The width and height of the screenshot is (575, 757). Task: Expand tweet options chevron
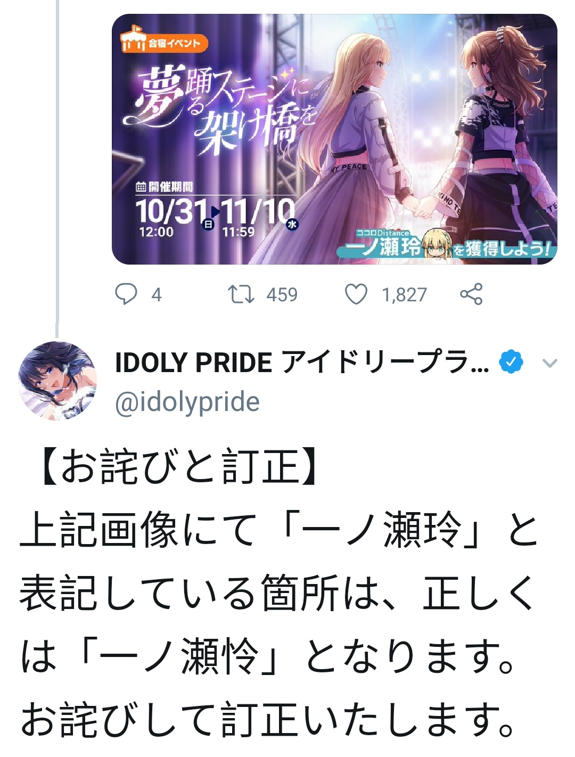click(x=549, y=363)
